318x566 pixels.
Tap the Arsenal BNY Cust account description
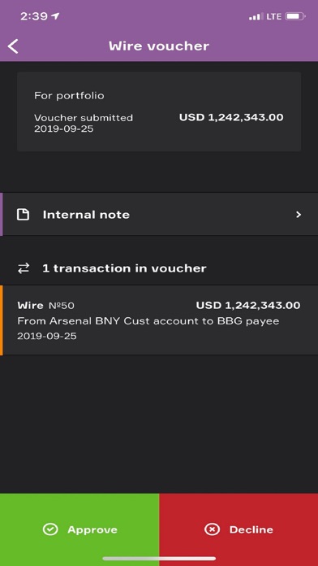tap(148, 321)
